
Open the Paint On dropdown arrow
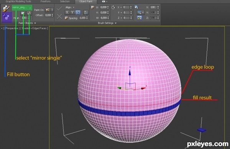pos(52,10)
